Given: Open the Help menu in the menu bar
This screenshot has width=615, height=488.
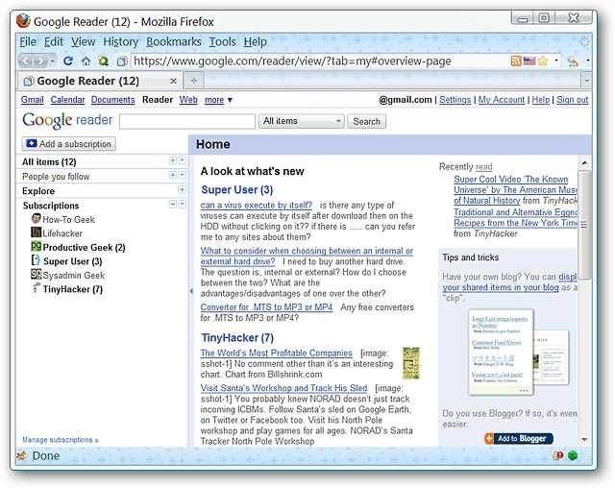Looking at the screenshot, I should click(x=255, y=41).
